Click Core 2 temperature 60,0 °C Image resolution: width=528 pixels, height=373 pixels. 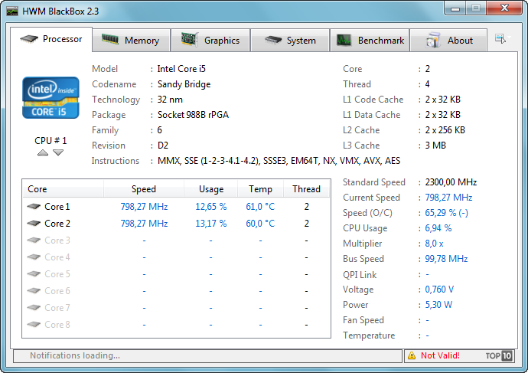click(260, 224)
